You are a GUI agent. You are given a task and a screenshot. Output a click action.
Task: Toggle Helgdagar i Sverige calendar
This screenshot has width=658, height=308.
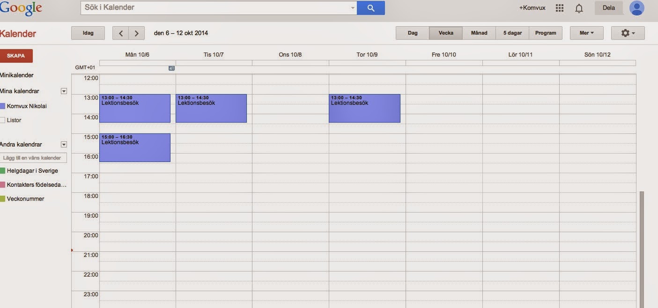pos(3,171)
